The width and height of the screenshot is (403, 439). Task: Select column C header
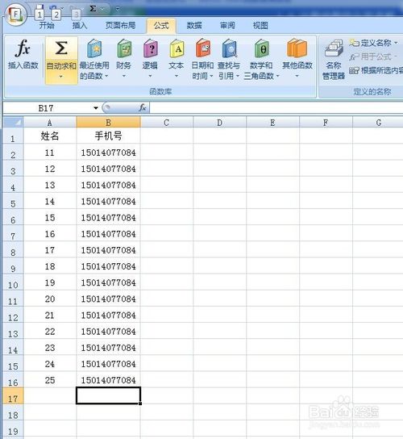point(167,123)
